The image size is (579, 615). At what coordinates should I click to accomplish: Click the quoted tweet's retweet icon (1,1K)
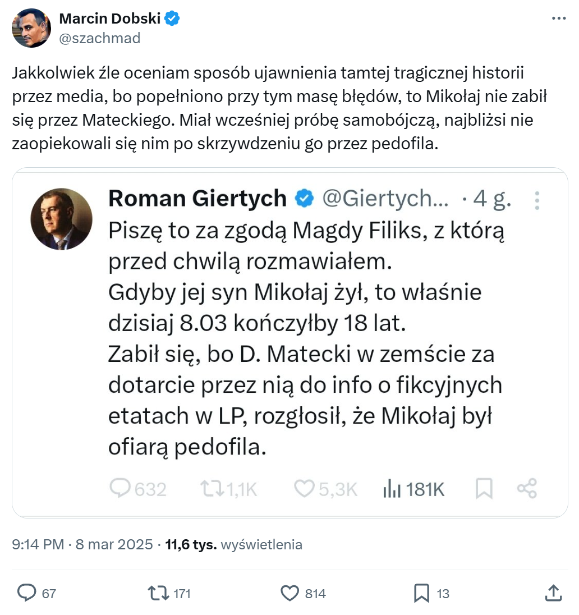point(213,489)
